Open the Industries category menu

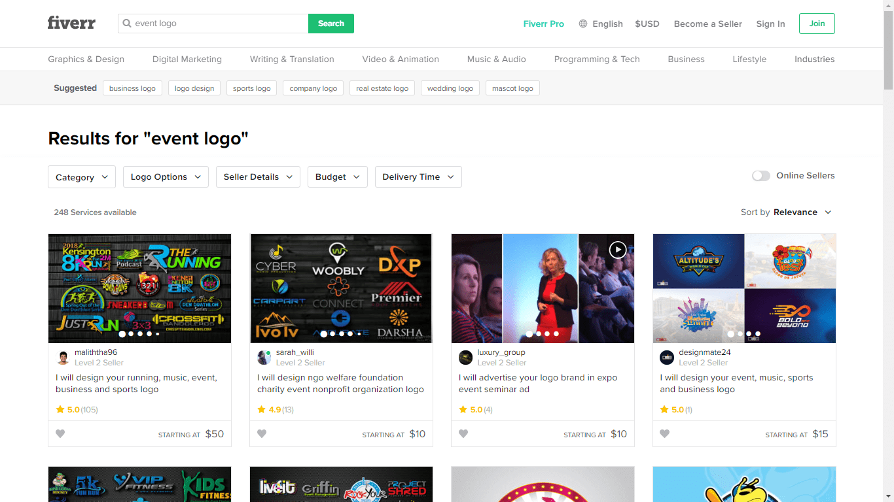pos(814,59)
